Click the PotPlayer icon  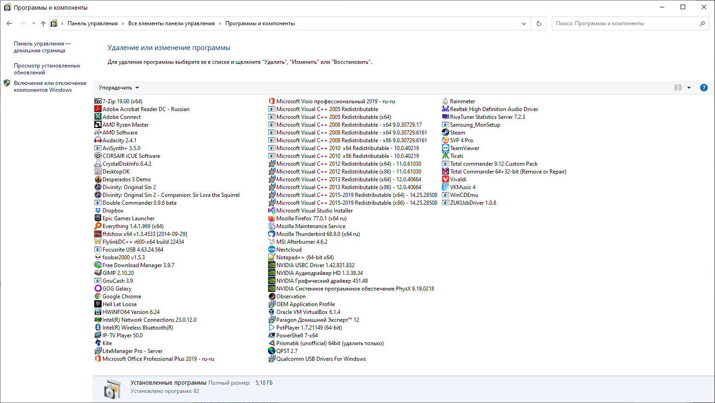point(271,328)
